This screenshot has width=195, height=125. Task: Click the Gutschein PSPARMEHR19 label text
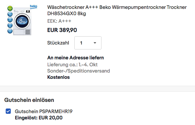[44, 111]
